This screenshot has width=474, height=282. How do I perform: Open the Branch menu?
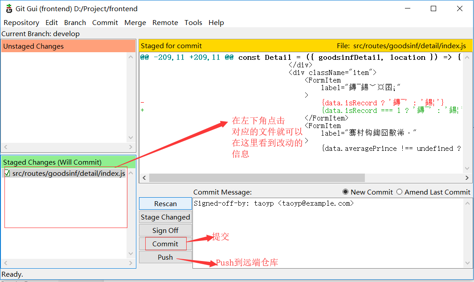click(x=75, y=23)
